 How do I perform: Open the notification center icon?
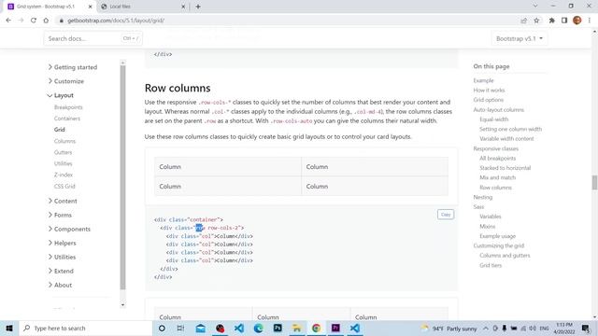point(586,328)
